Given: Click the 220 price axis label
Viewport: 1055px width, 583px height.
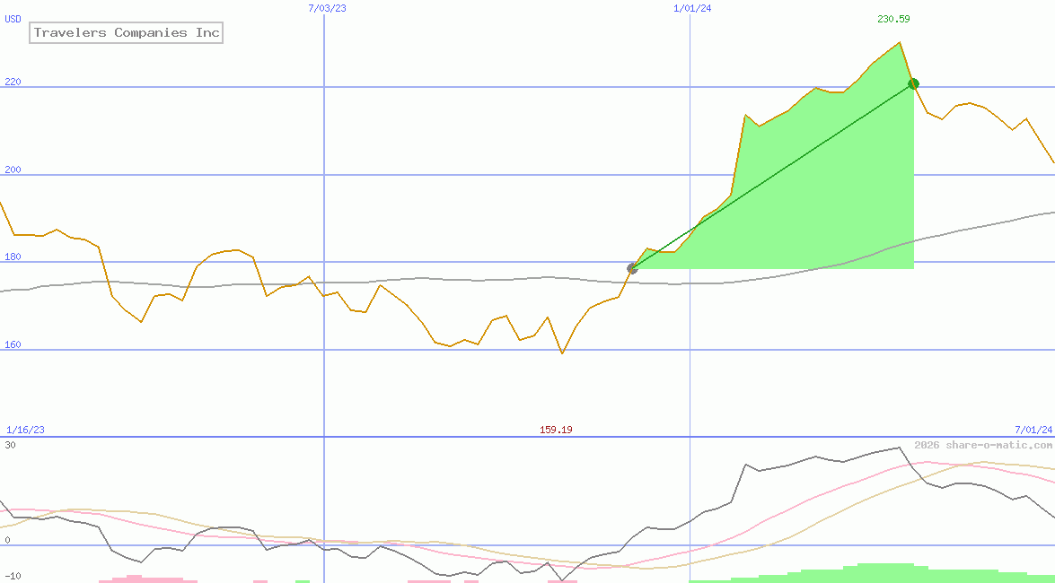Looking at the screenshot, I should (x=13, y=83).
